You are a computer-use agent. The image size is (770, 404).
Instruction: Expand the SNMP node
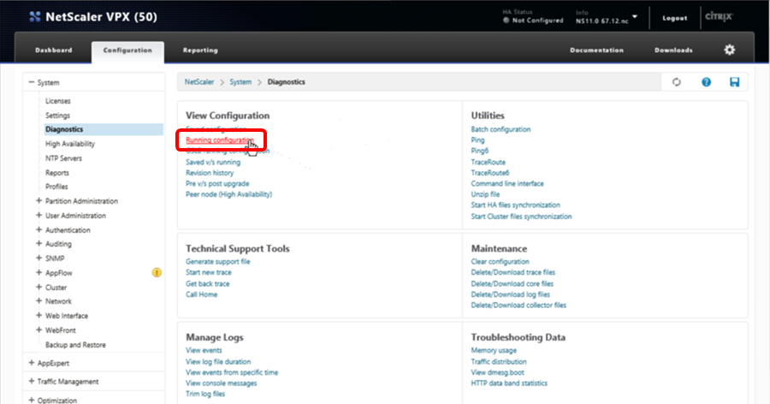click(38, 258)
